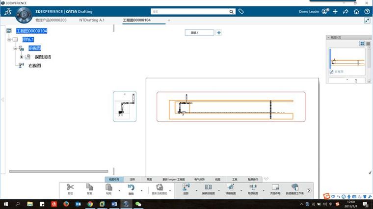Image resolution: width=373 pixels, height=209 pixels.
Task: Expand the 视图规格 tree node
Action: [x=22, y=57]
